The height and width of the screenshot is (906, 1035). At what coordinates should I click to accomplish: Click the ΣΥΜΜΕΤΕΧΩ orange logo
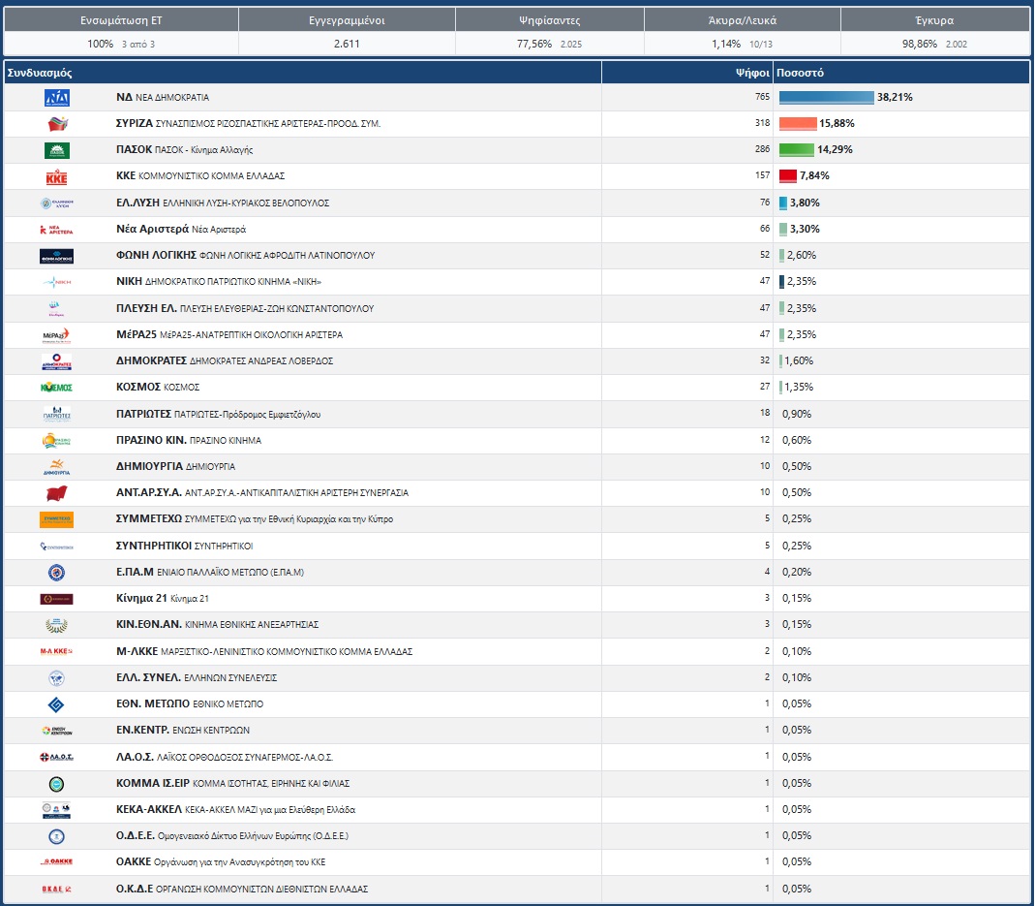(x=57, y=519)
